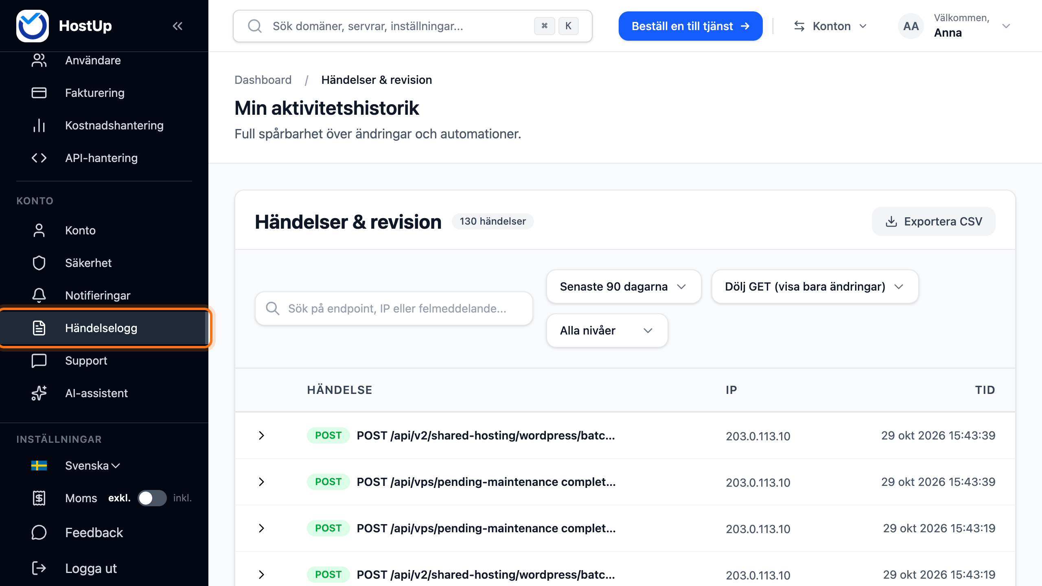Click Beställ en till tjänst button
The width and height of the screenshot is (1042, 586).
tap(690, 26)
